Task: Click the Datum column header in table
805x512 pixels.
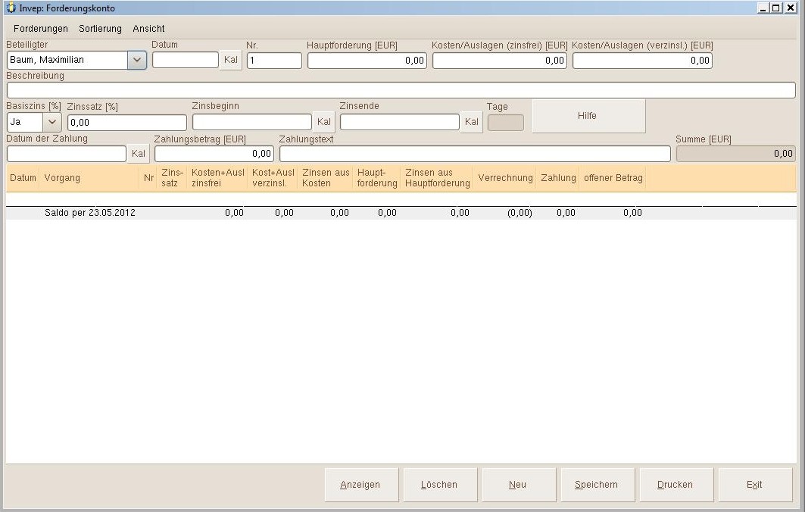Action: tap(23, 178)
